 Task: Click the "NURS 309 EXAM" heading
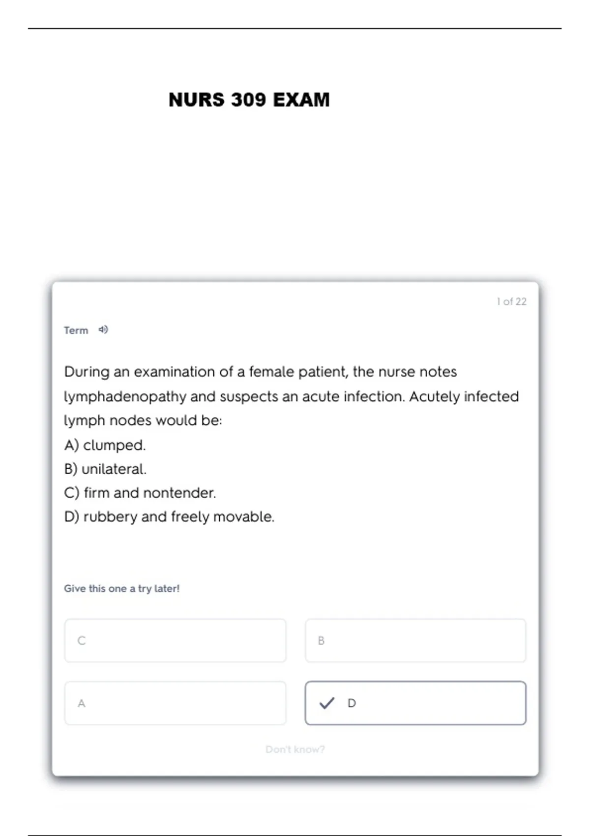click(x=249, y=100)
